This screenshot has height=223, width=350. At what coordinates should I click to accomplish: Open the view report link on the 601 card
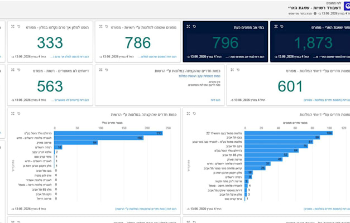point(327,100)
